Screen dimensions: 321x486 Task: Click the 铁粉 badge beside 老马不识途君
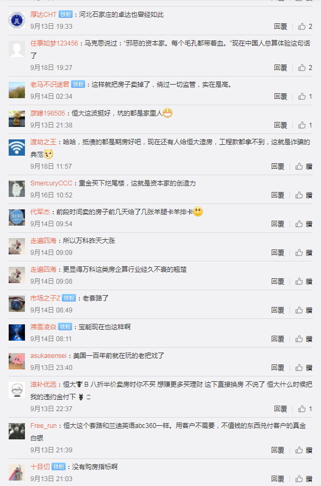pos(78,85)
